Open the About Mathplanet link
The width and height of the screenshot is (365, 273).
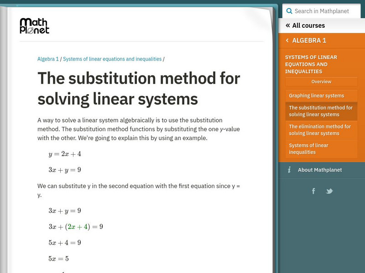(x=320, y=170)
